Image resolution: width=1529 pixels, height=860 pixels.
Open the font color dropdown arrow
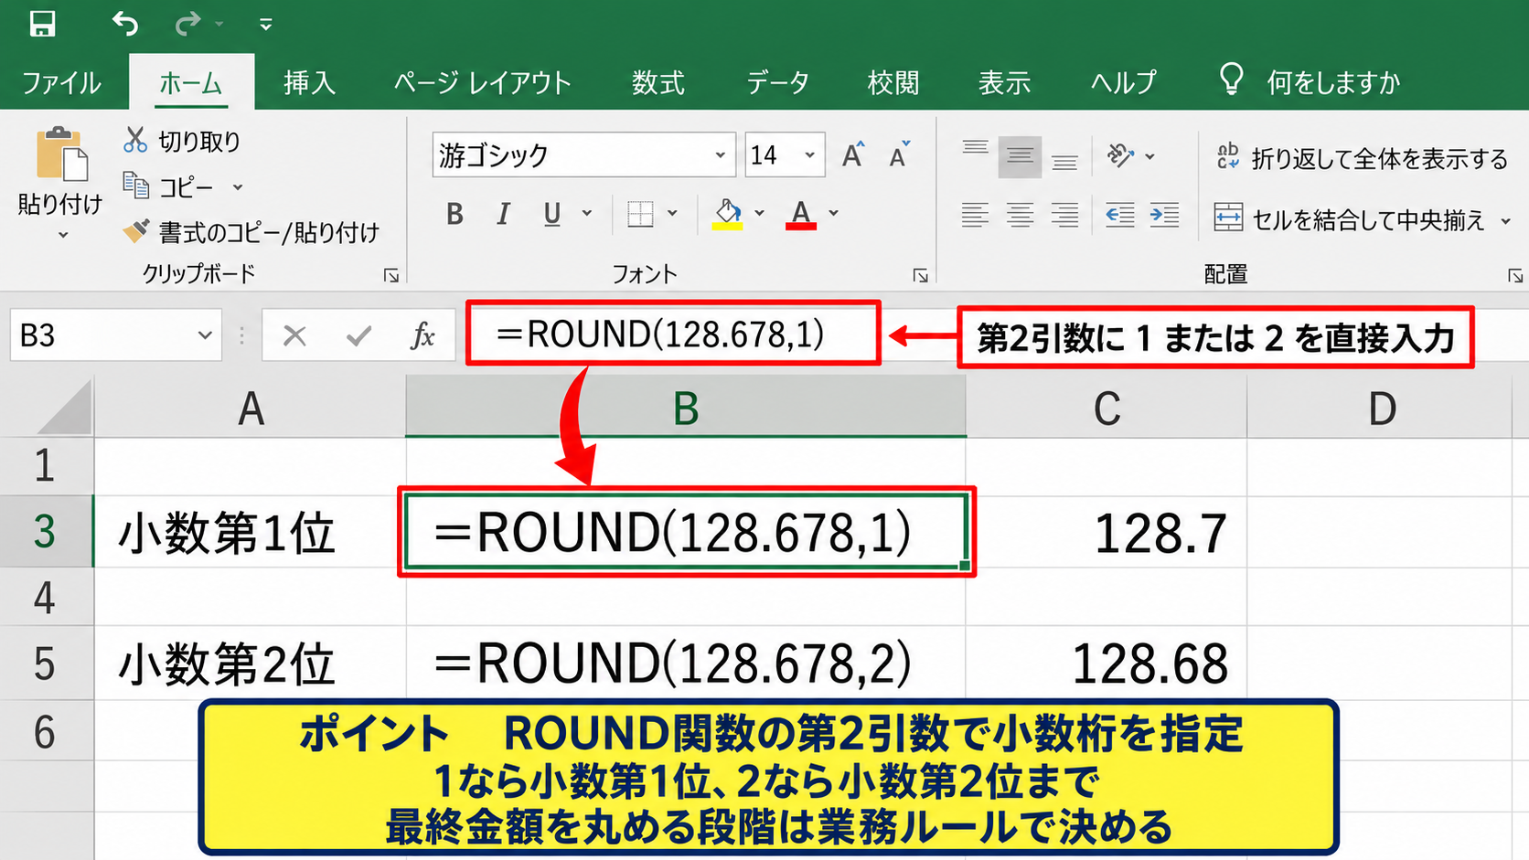pos(833,213)
